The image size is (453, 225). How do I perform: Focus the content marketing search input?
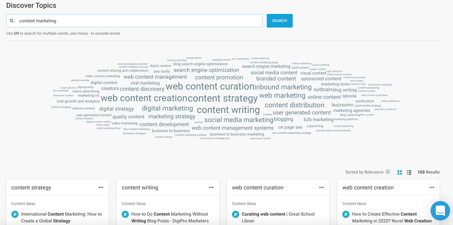(x=137, y=21)
